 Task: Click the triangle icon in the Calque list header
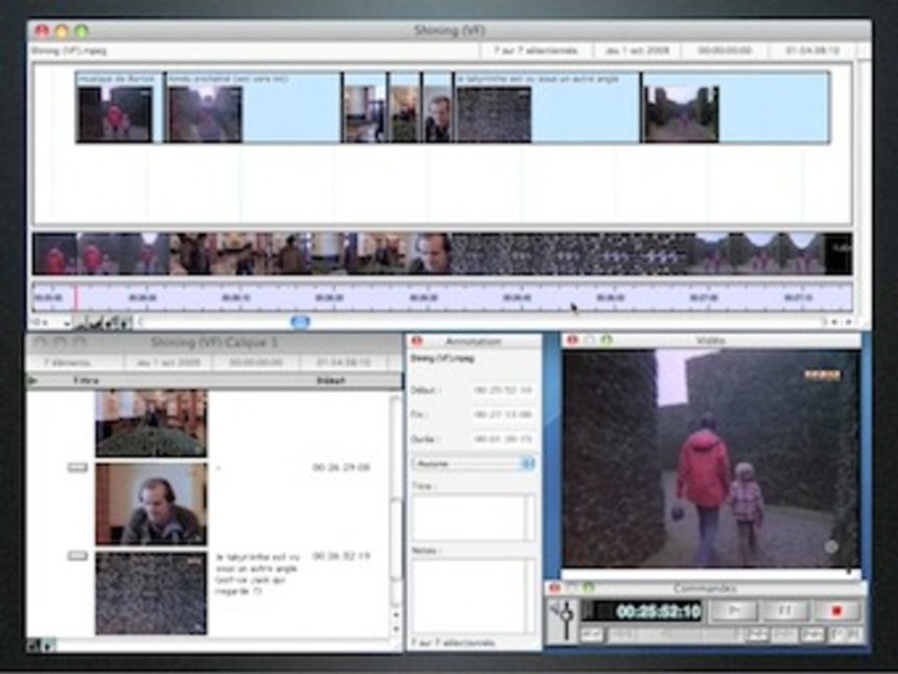33,381
